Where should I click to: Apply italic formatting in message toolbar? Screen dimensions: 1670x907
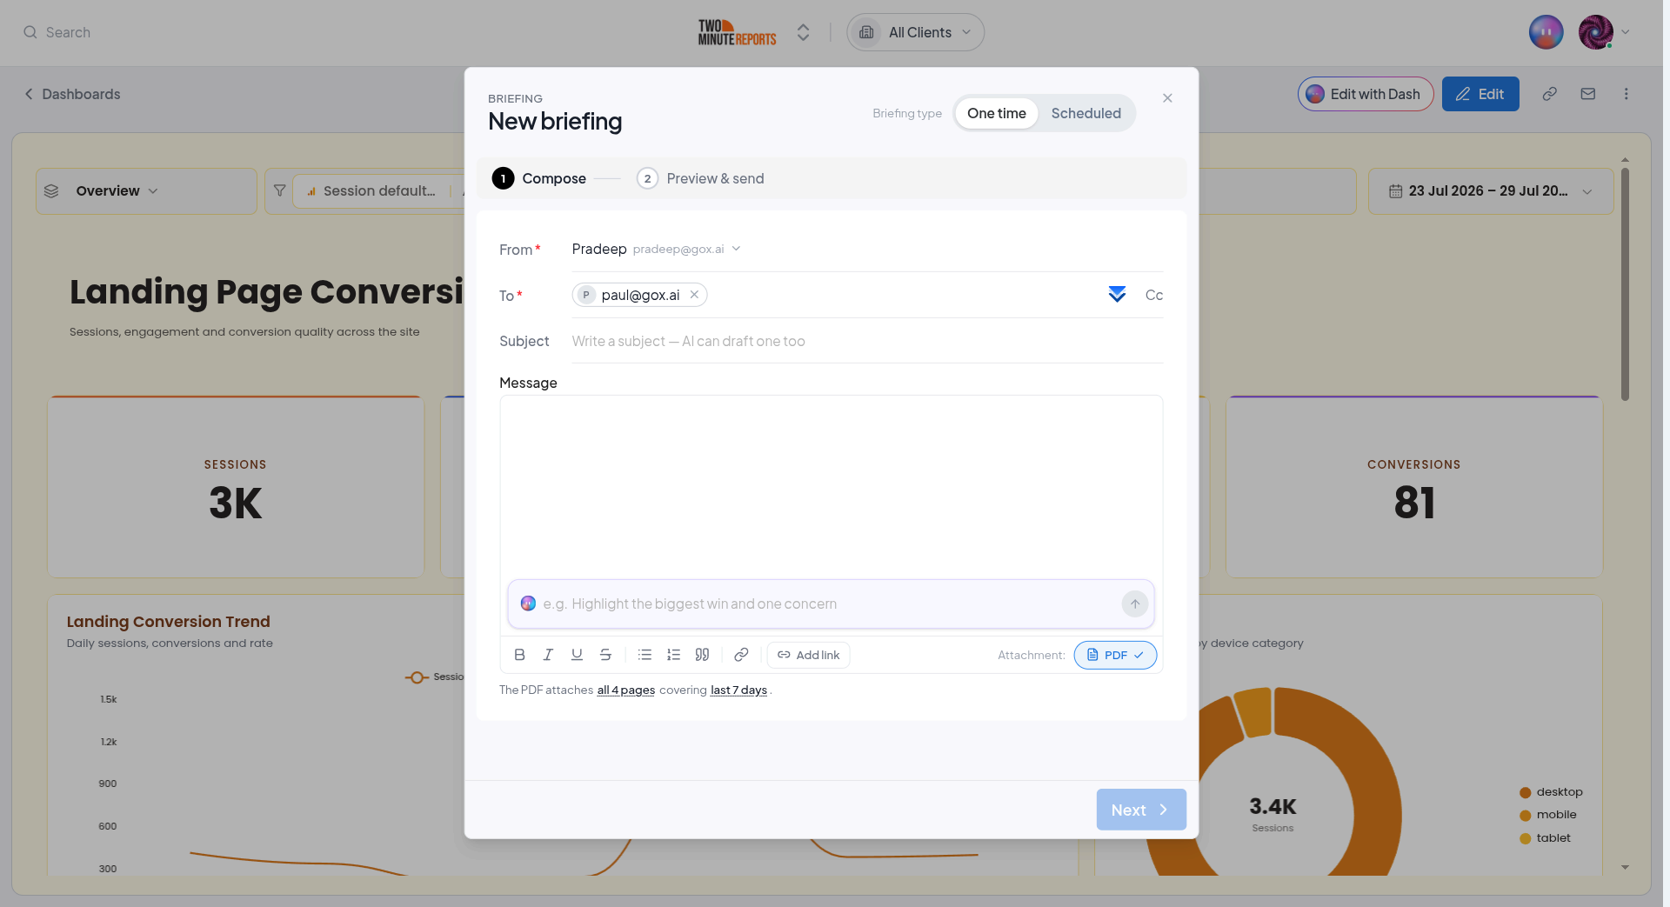pos(548,655)
